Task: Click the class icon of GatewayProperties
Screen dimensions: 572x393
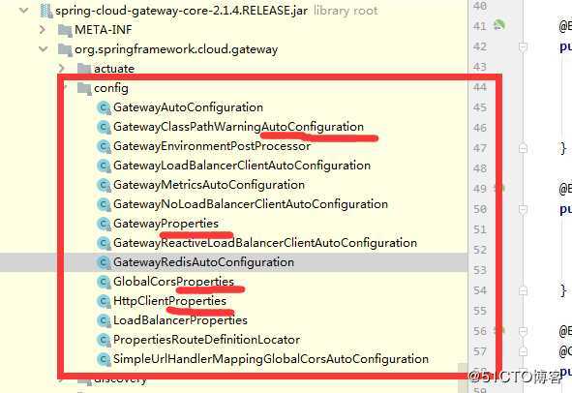Action: [x=104, y=224]
